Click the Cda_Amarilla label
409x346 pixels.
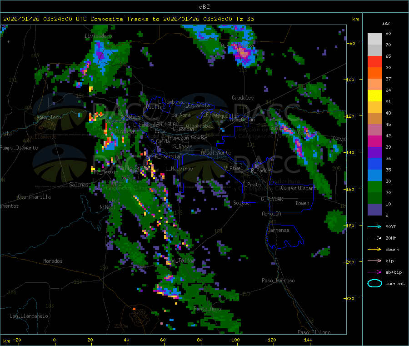click(x=34, y=197)
